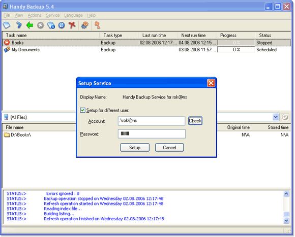The image size is (295, 237).
Task: Click the green Restore arrow icon
Action: point(29,25)
